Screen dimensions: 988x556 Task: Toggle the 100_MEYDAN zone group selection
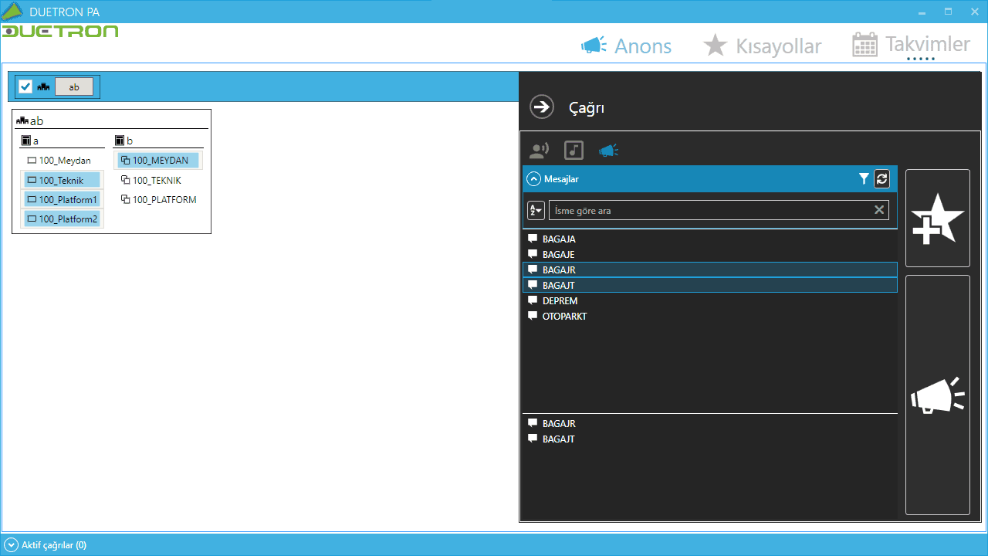pyautogui.click(x=159, y=161)
